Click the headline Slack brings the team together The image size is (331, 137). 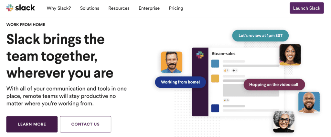(60, 56)
